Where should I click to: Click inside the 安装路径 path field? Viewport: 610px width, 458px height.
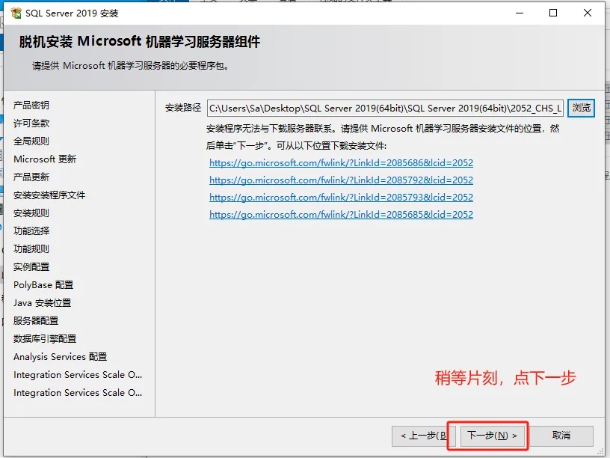(x=385, y=108)
